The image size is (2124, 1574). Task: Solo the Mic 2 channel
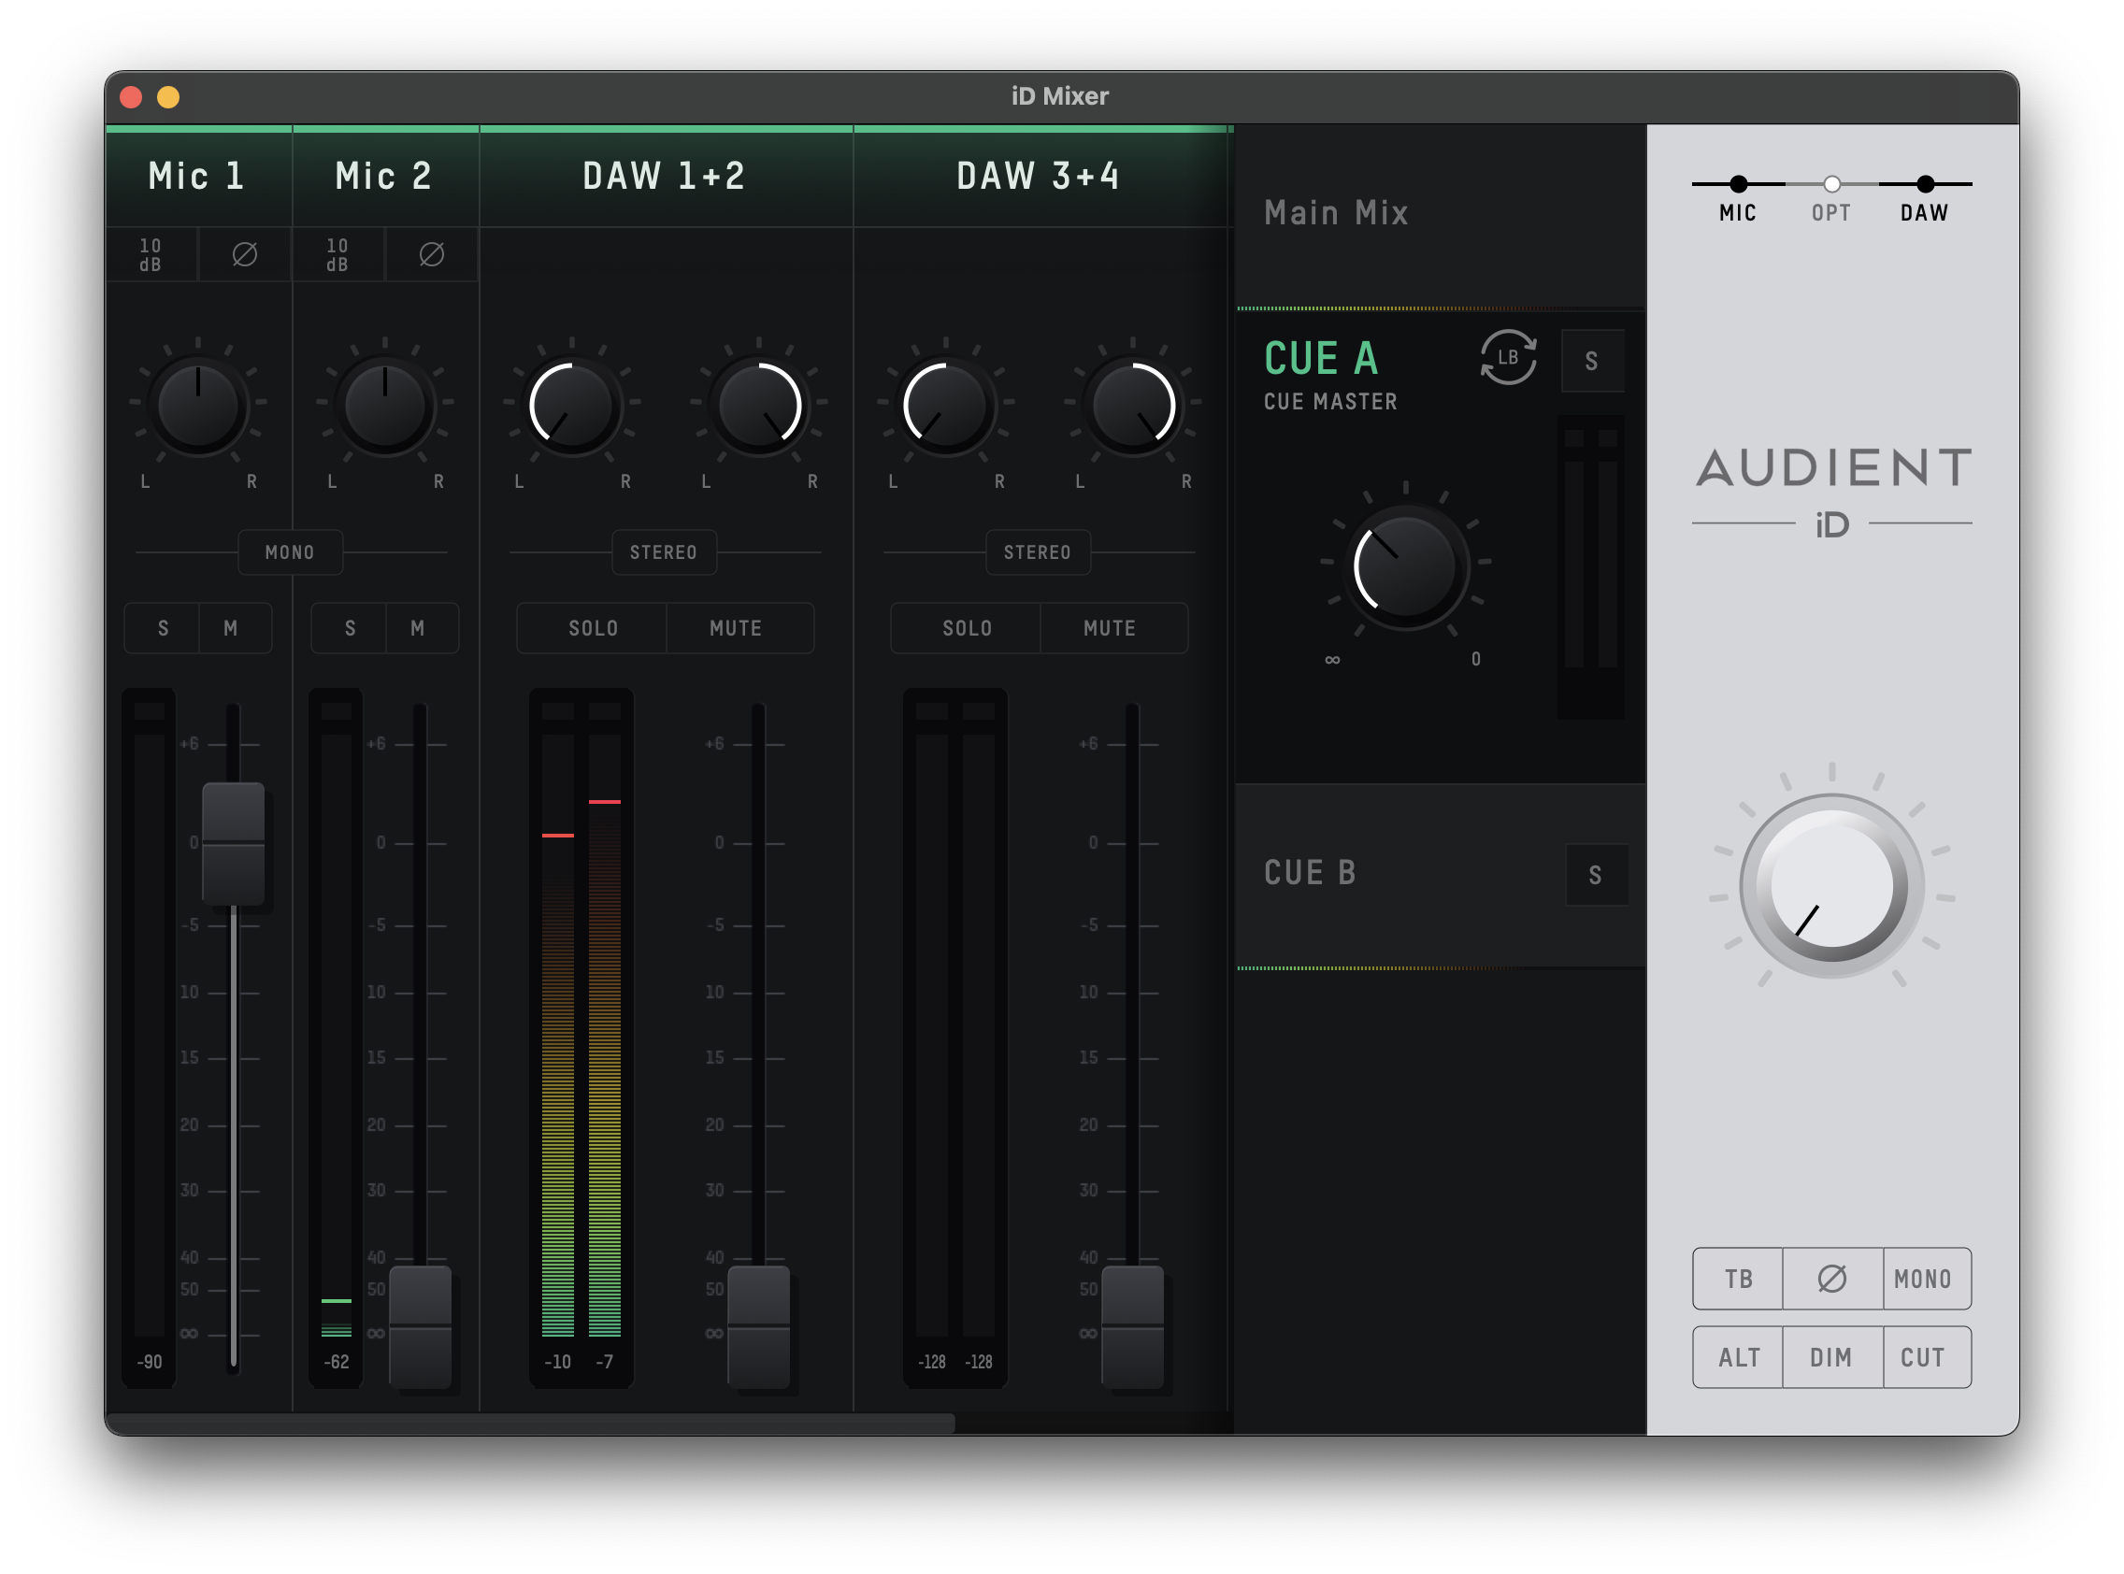(x=350, y=629)
